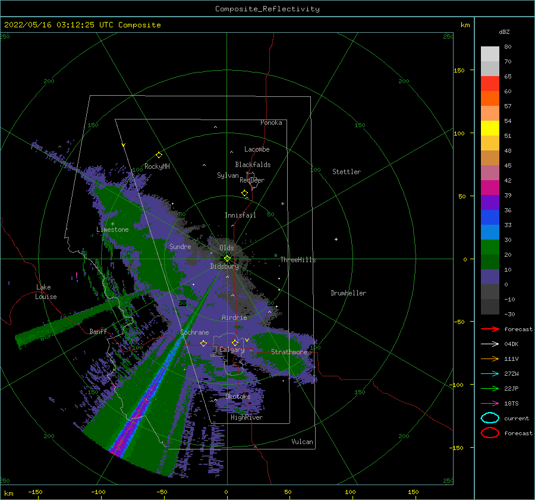535x500 pixels.
Task: Click the Lake Louise label
Action: 46,292
